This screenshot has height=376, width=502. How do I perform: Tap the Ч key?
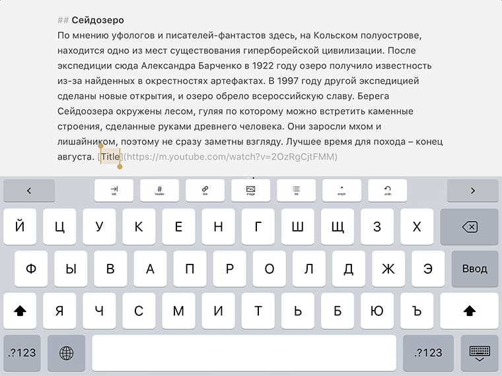pyautogui.click(x=99, y=311)
